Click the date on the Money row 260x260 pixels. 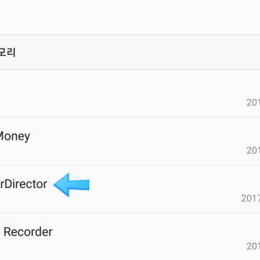tap(253, 150)
